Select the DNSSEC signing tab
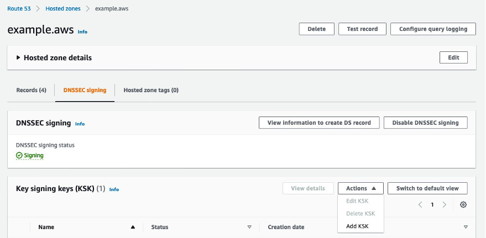 click(x=85, y=90)
